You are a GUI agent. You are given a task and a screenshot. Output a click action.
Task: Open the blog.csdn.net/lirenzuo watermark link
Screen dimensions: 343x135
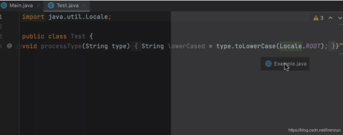(x=314, y=130)
